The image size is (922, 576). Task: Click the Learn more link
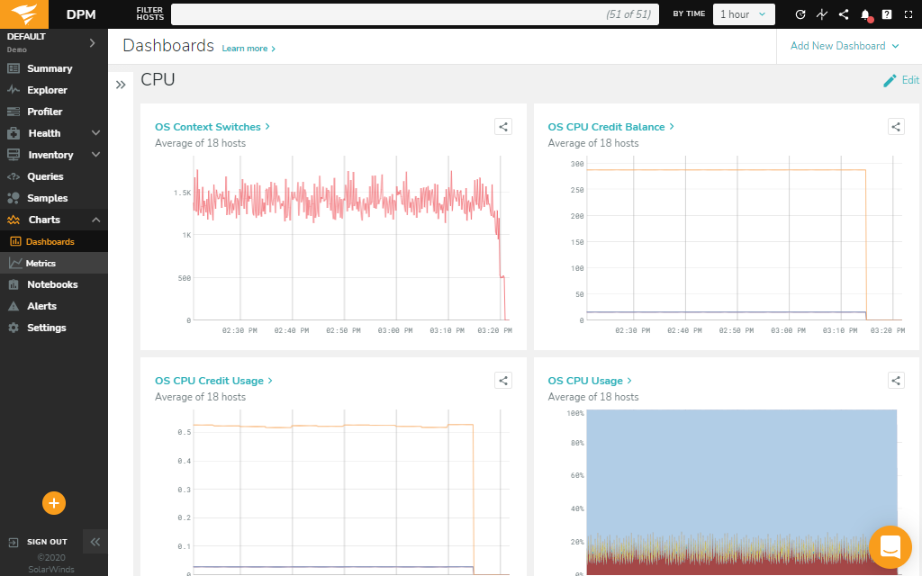[x=249, y=49]
